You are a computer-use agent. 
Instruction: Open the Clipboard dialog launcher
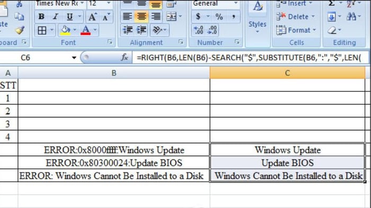point(24,42)
